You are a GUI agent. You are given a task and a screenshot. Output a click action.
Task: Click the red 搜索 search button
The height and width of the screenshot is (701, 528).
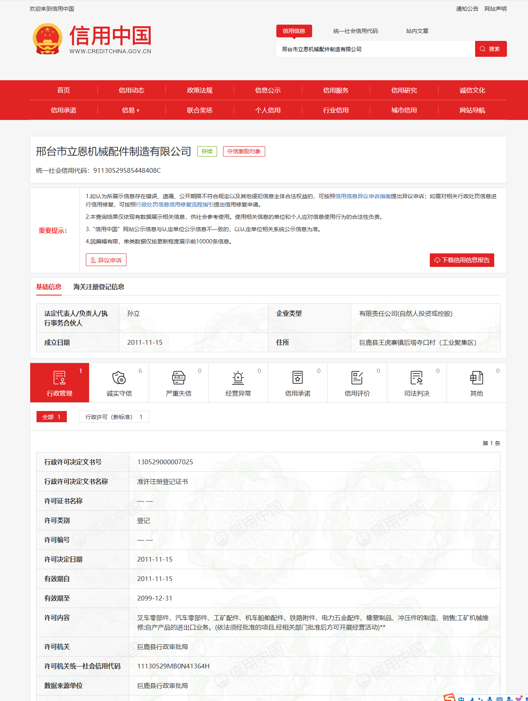pos(491,49)
